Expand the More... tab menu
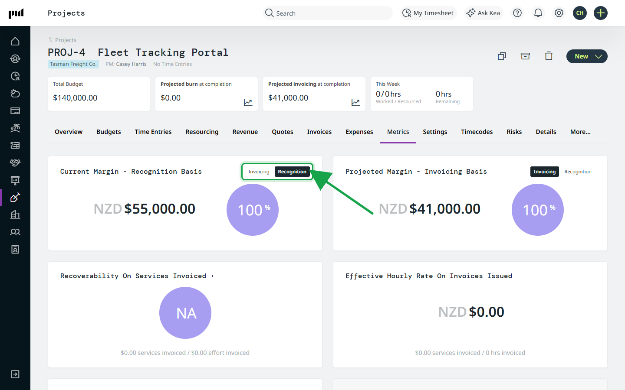The width and height of the screenshot is (625, 390). [x=580, y=132]
